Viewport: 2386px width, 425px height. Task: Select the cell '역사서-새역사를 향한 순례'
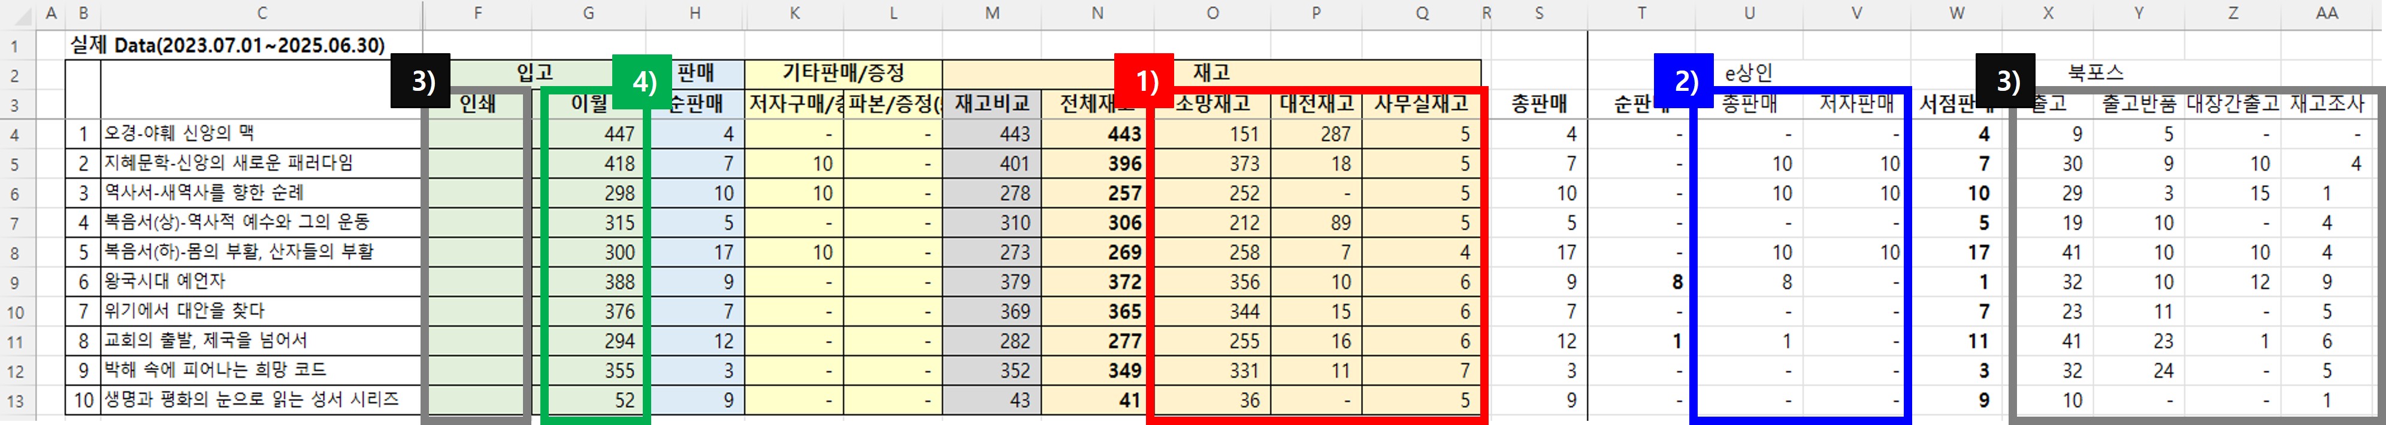coord(203,192)
